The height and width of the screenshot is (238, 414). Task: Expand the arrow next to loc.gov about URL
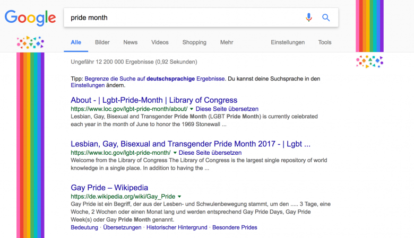click(192, 109)
